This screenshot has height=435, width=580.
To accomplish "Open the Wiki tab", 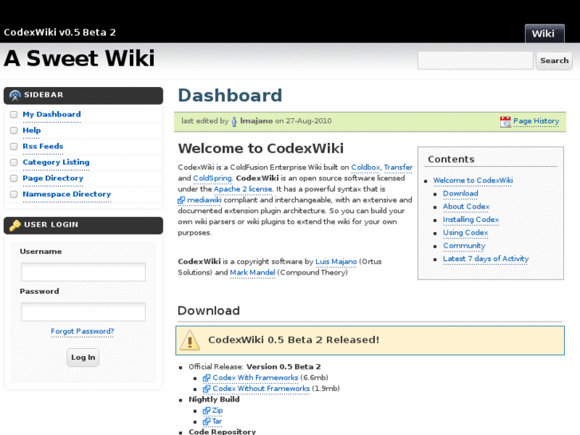I will pyautogui.click(x=543, y=34).
